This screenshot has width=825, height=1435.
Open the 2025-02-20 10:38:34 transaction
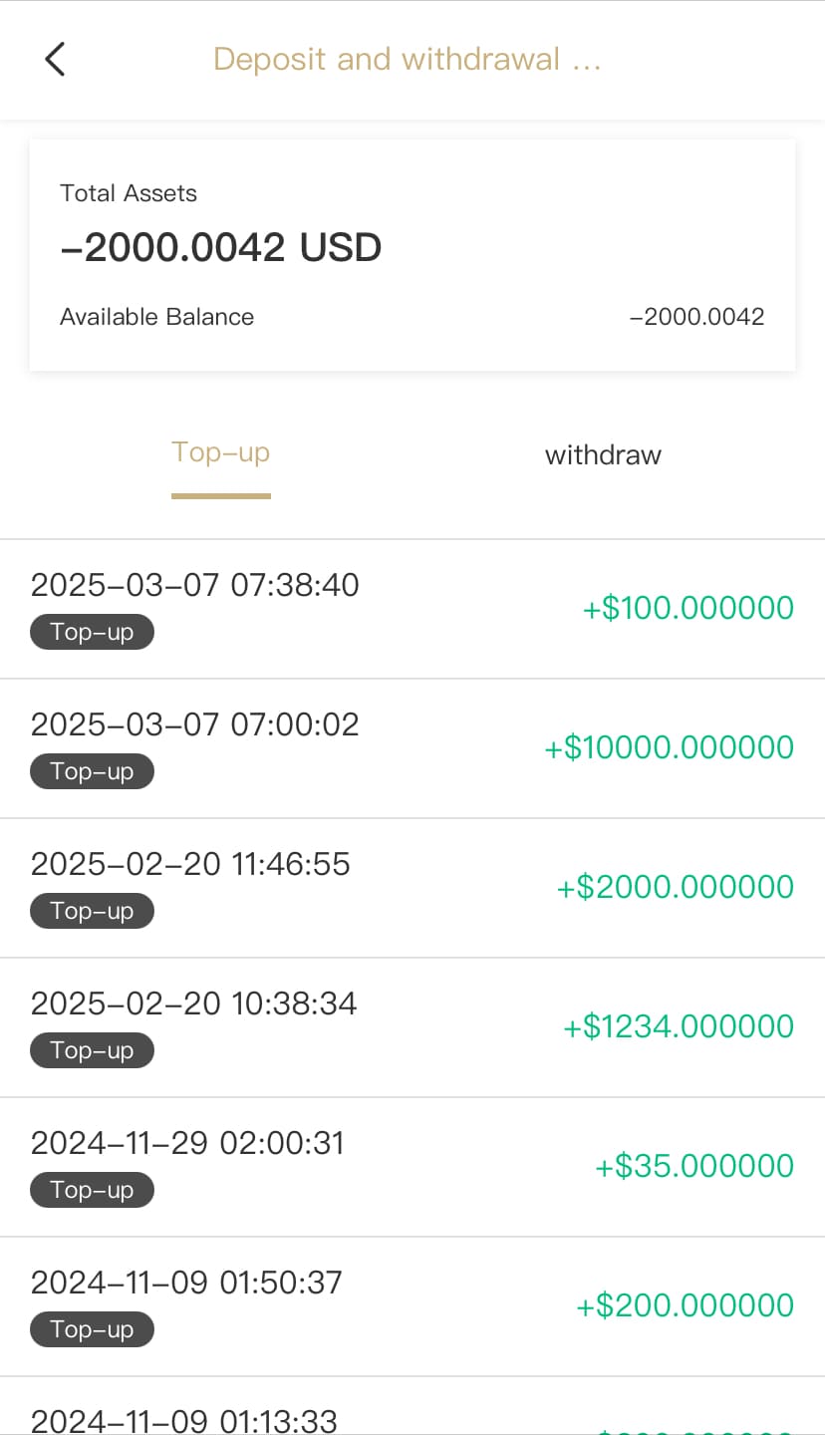point(194,1004)
